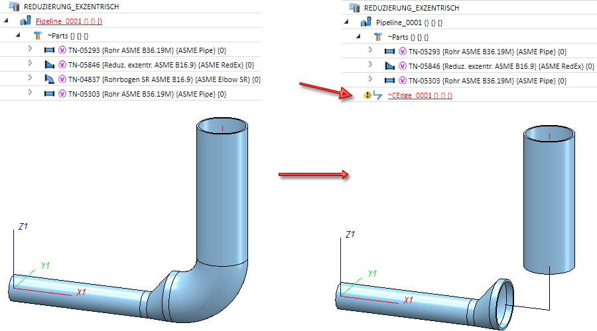Click REDUZIERUNG_EXZENTRISCH assembly icon in right tree
The width and height of the screenshot is (597, 331).
(x=354, y=7)
